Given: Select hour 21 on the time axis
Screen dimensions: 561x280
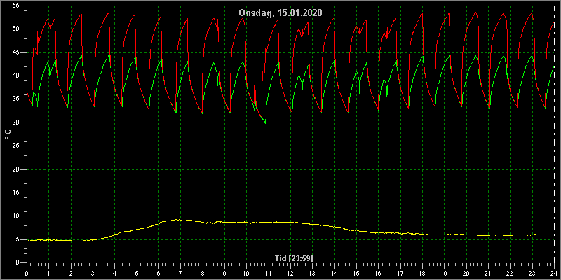Looking at the screenshot, I should click(488, 272).
